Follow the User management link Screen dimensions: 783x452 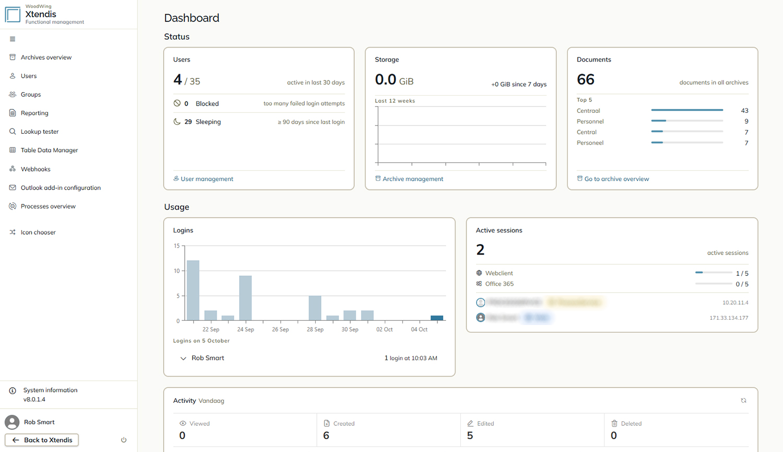[x=203, y=179]
